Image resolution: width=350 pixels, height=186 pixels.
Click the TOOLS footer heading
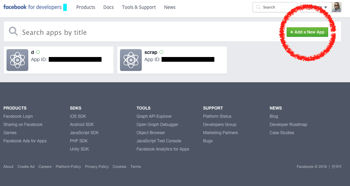click(x=143, y=108)
